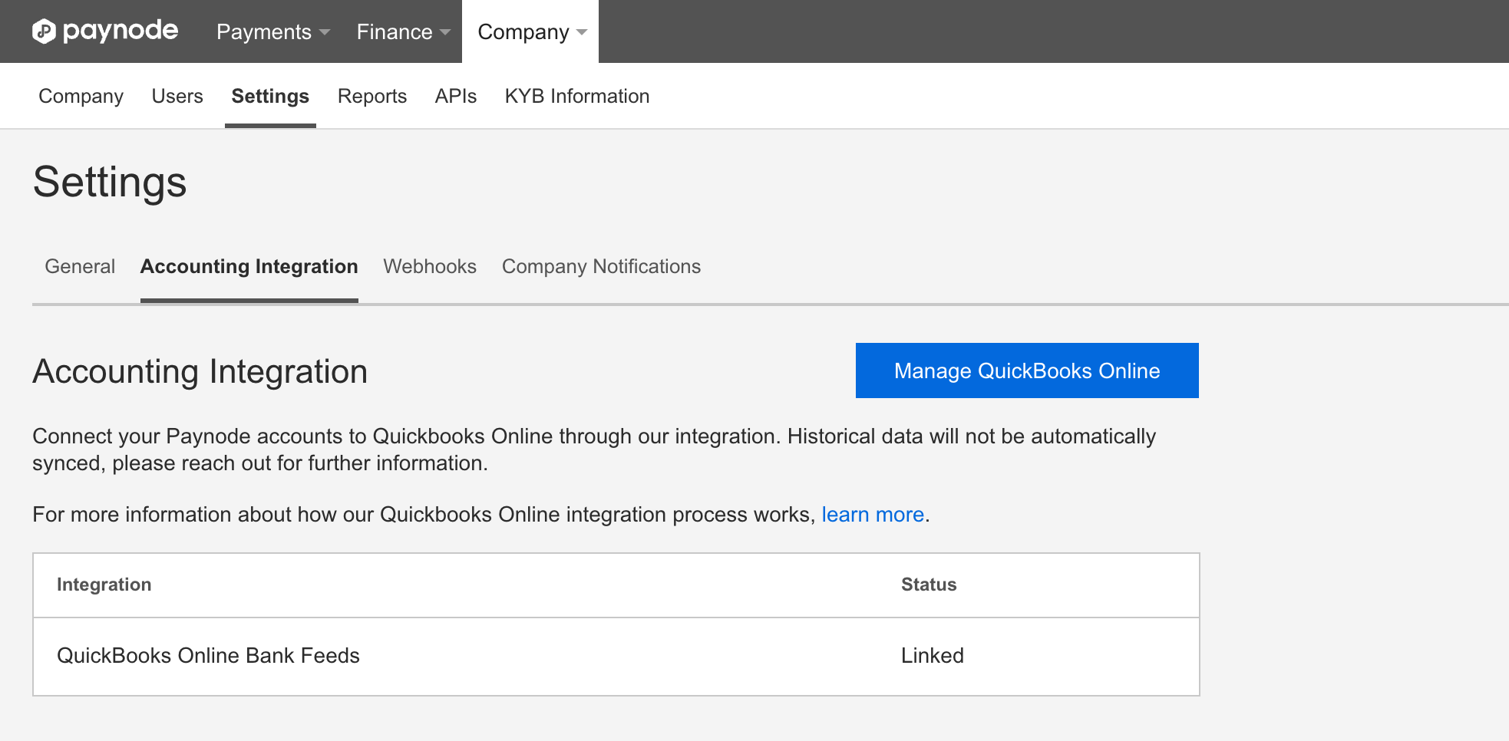Open Company Notifications settings tab
Viewport: 1509px width, 741px height.
pos(601,266)
